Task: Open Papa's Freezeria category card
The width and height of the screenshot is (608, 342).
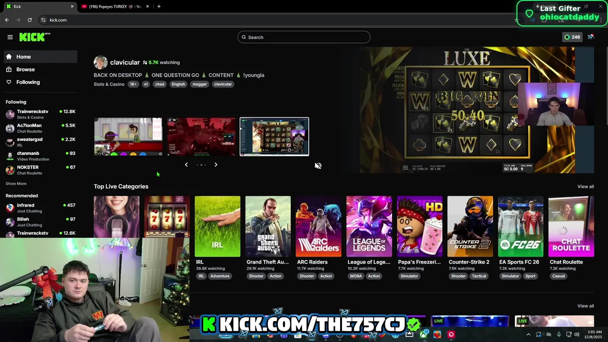Action: click(419, 226)
